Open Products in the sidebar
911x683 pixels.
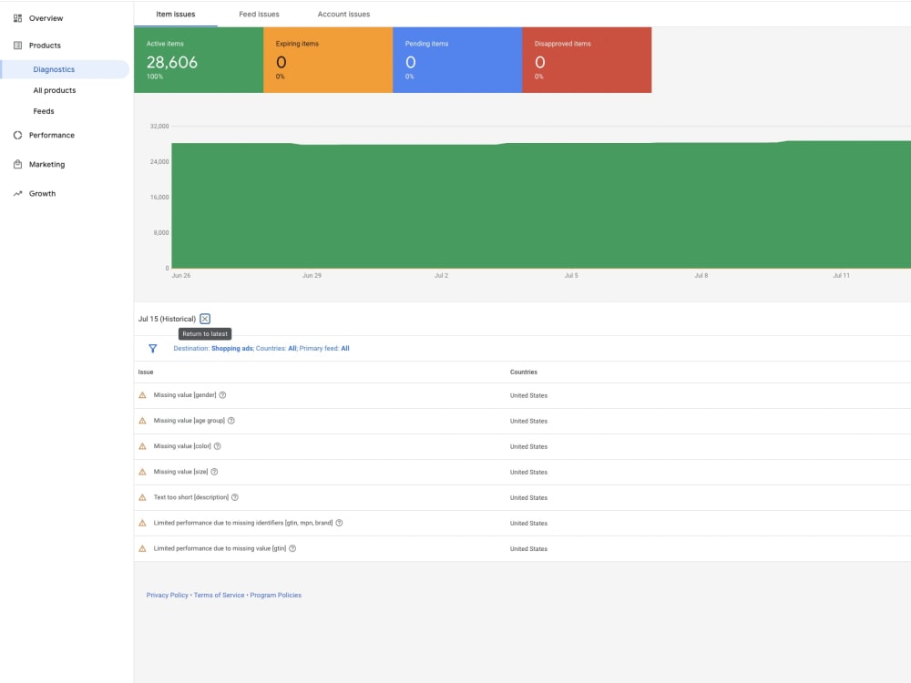tap(45, 46)
